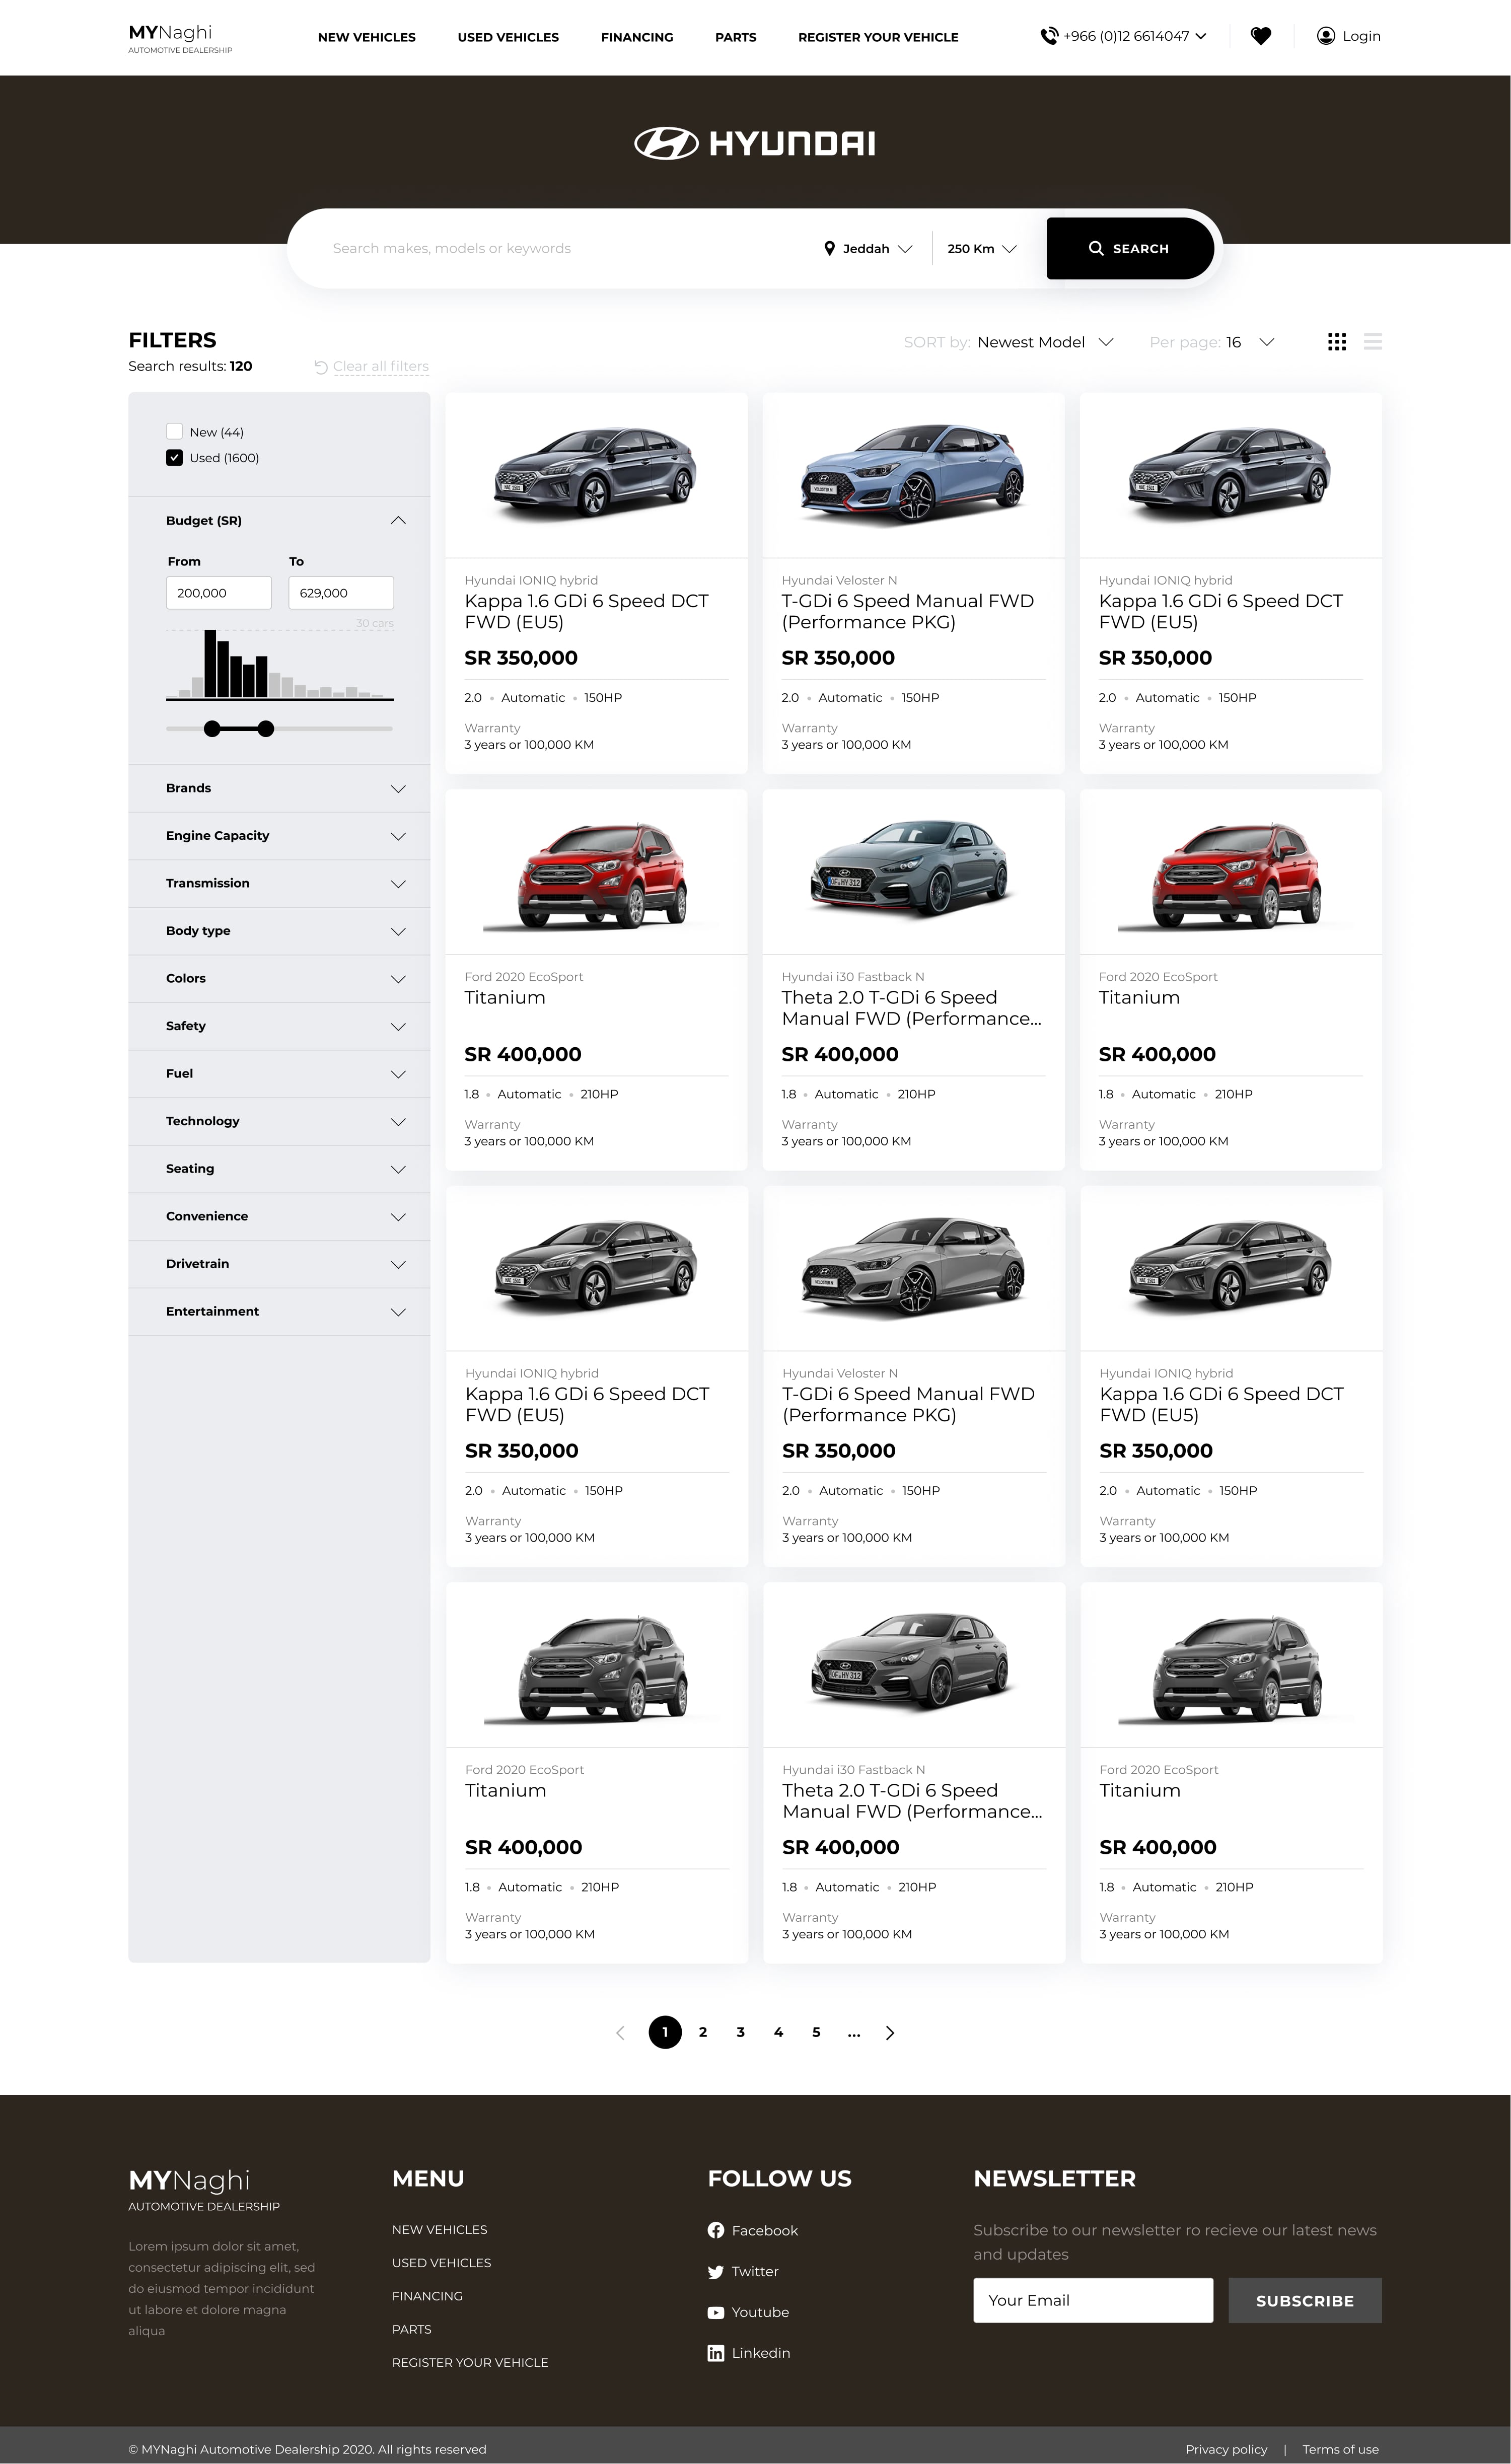This screenshot has height=2464, width=1511.
Task: Enable the New (44) checkbox
Action: click(x=174, y=432)
